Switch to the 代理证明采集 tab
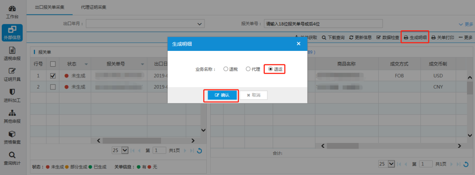The height and width of the screenshot is (175, 475). point(94,7)
